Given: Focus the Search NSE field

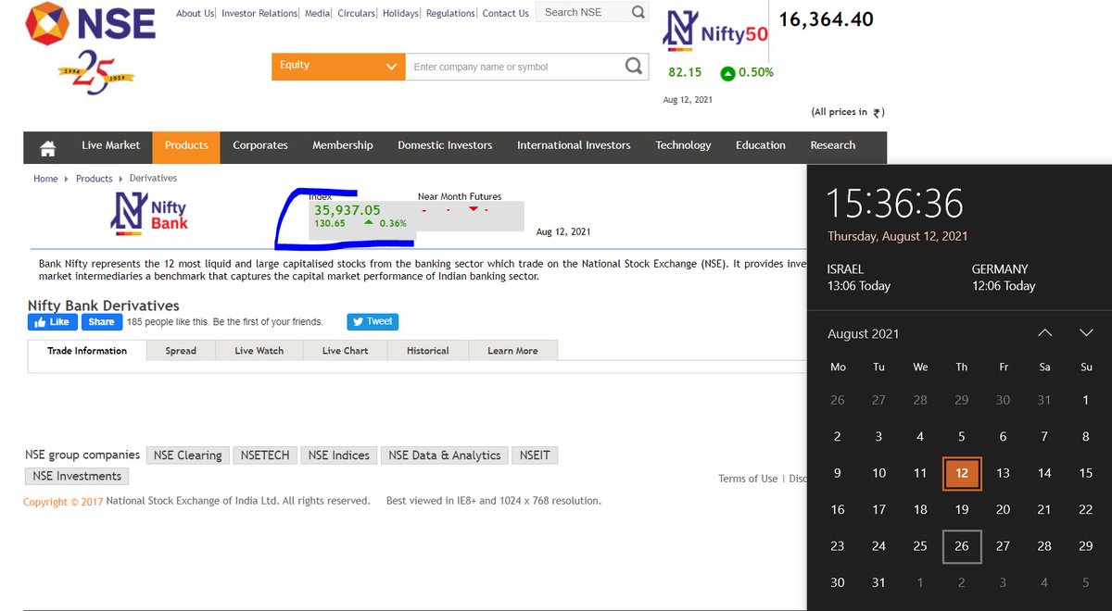Looking at the screenshot, I should (584, 12).
